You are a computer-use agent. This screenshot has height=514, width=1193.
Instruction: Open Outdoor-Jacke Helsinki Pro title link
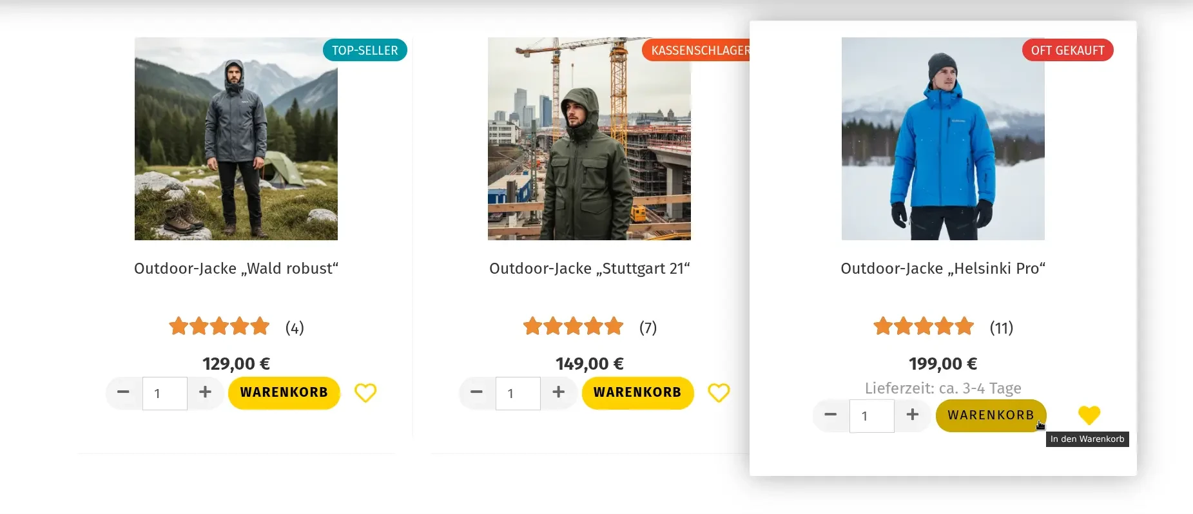click(x=943, y=269)
